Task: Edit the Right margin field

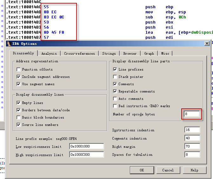Action: coord(192,146)
